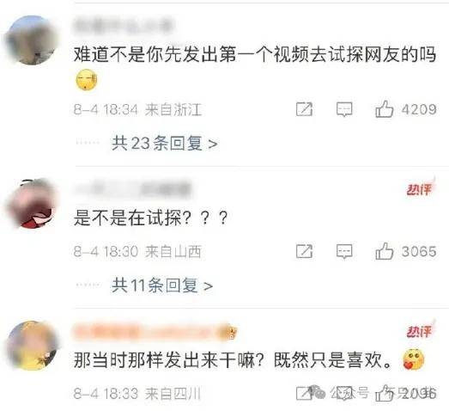449x411 pixels.
Task: Open the second commenter's avatar
Action: (x=31, y=203)
